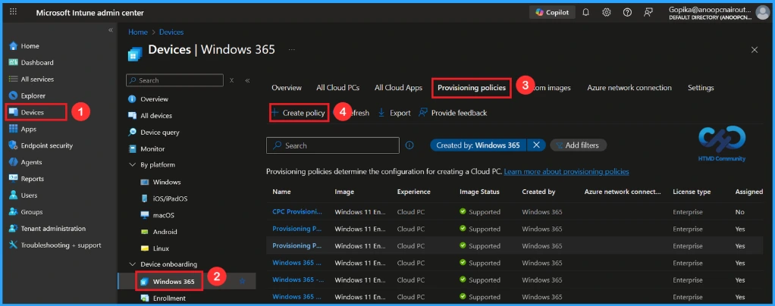Open Learn more about provisioning policies link
775x306 pixels.
click(566, 172)
